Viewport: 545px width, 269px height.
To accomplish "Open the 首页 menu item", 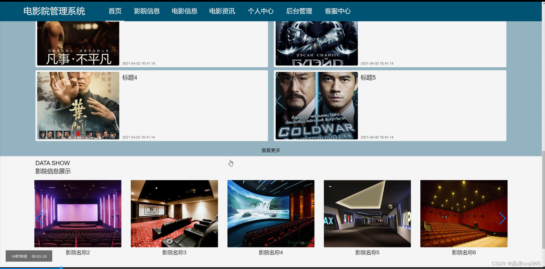I will tap(115, 11).
